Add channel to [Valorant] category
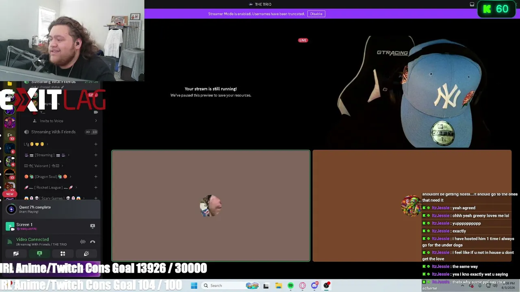This screenshot has width=520, height=292. click(x=96, y=166)
